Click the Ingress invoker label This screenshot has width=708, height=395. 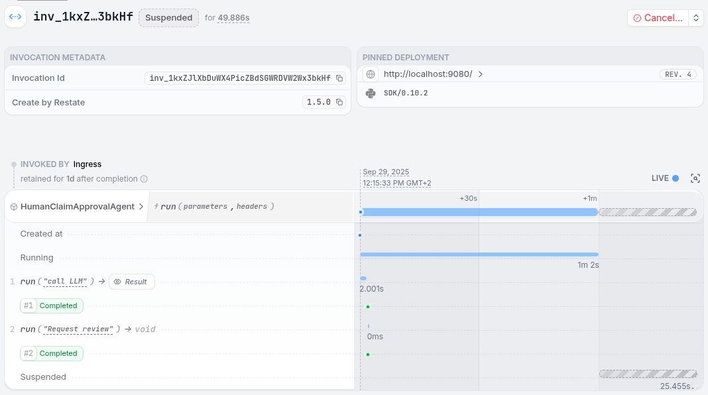(x=87, y=164)
